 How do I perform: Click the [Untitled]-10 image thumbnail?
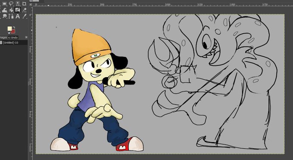(1, 43)
